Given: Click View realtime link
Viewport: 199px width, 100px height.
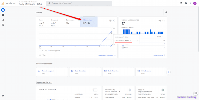Looking at the screenshot, I should (x=159, y=55).
